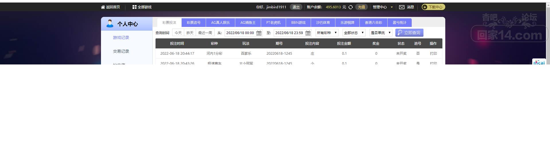
Task: Open 消息 messages link
Action: coord(411,7)
